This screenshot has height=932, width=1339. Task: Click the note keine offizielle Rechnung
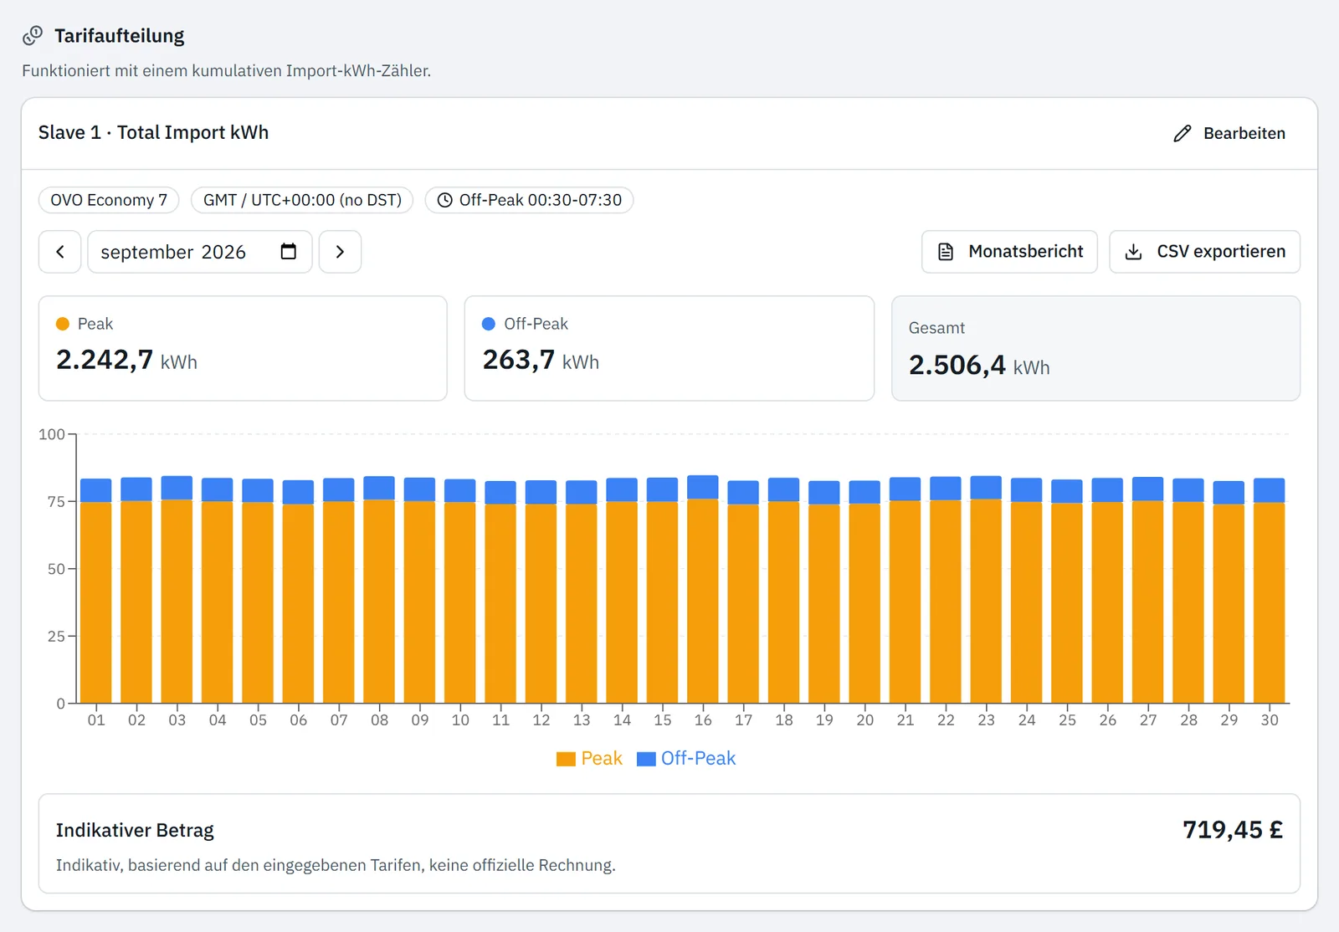(522, 865)
